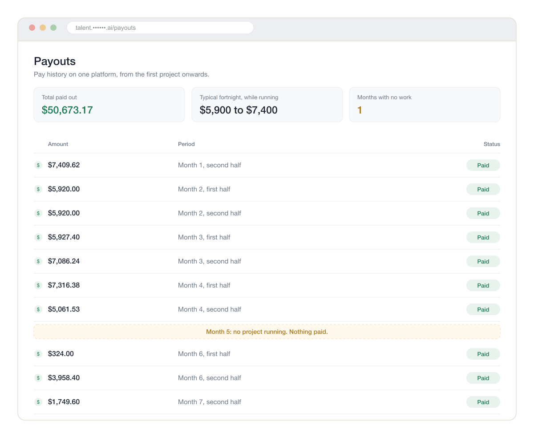The image size is (534, 438).
Task: Click the Total paid out card label
Action: (59, 97)
